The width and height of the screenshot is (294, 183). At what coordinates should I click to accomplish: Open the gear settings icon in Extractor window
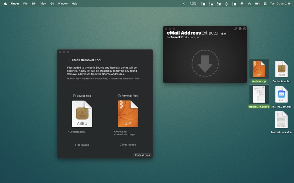click(244, 29)
